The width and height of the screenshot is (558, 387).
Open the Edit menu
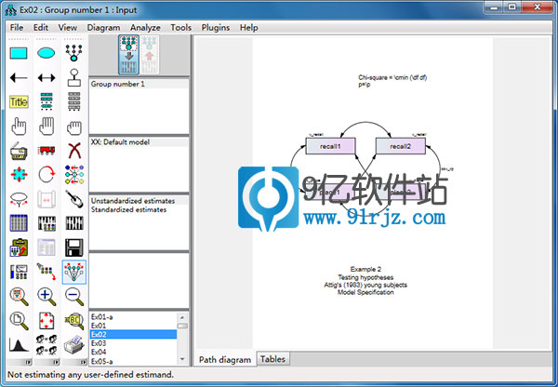tap(41, 27)
